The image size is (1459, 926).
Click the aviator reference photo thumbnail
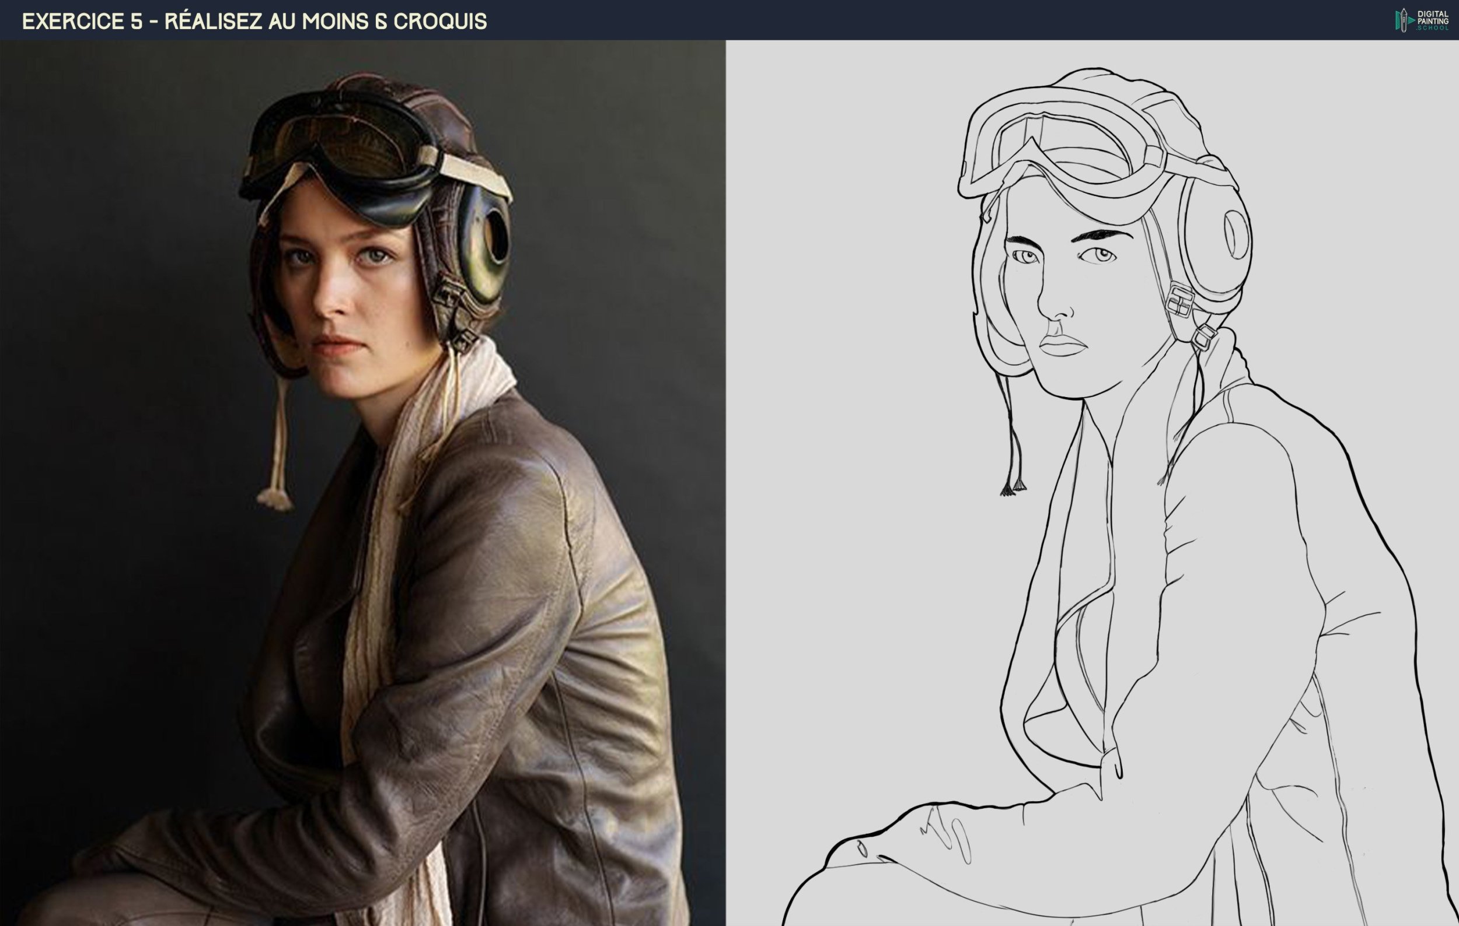click(x=362, y=483)
